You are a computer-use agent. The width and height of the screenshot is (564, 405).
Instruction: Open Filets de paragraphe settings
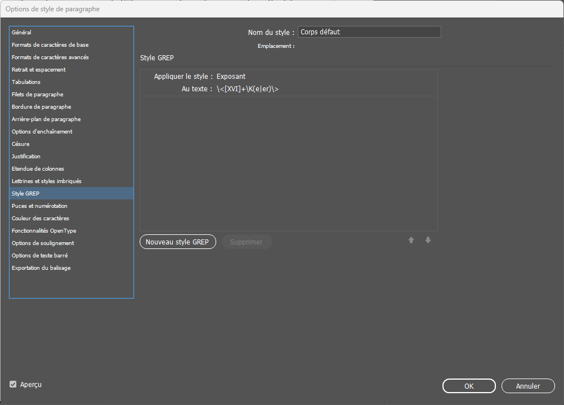pyautogui.click(x=37, y=95)
